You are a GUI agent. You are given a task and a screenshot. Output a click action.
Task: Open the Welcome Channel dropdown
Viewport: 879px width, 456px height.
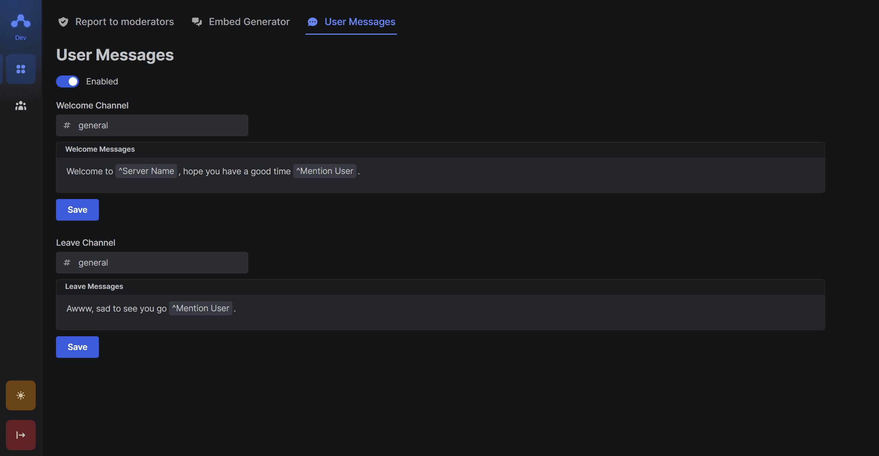tap(152, 126)
